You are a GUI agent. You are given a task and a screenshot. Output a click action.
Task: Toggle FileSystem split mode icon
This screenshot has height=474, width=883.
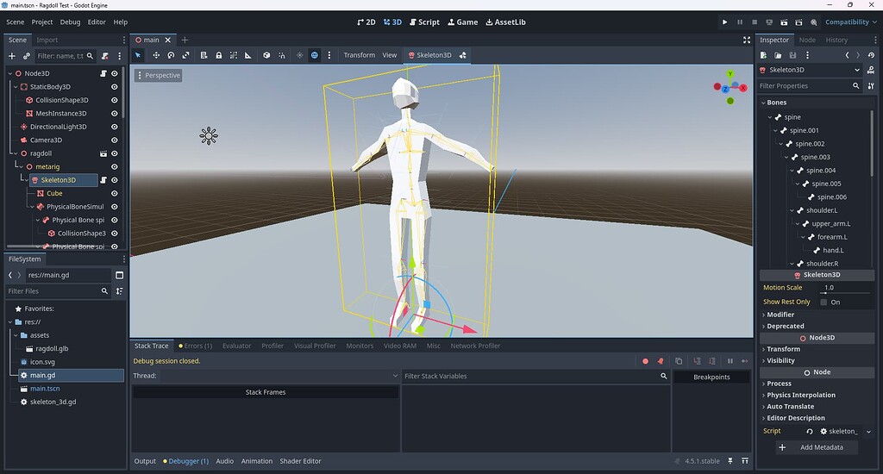click(119, 275)
